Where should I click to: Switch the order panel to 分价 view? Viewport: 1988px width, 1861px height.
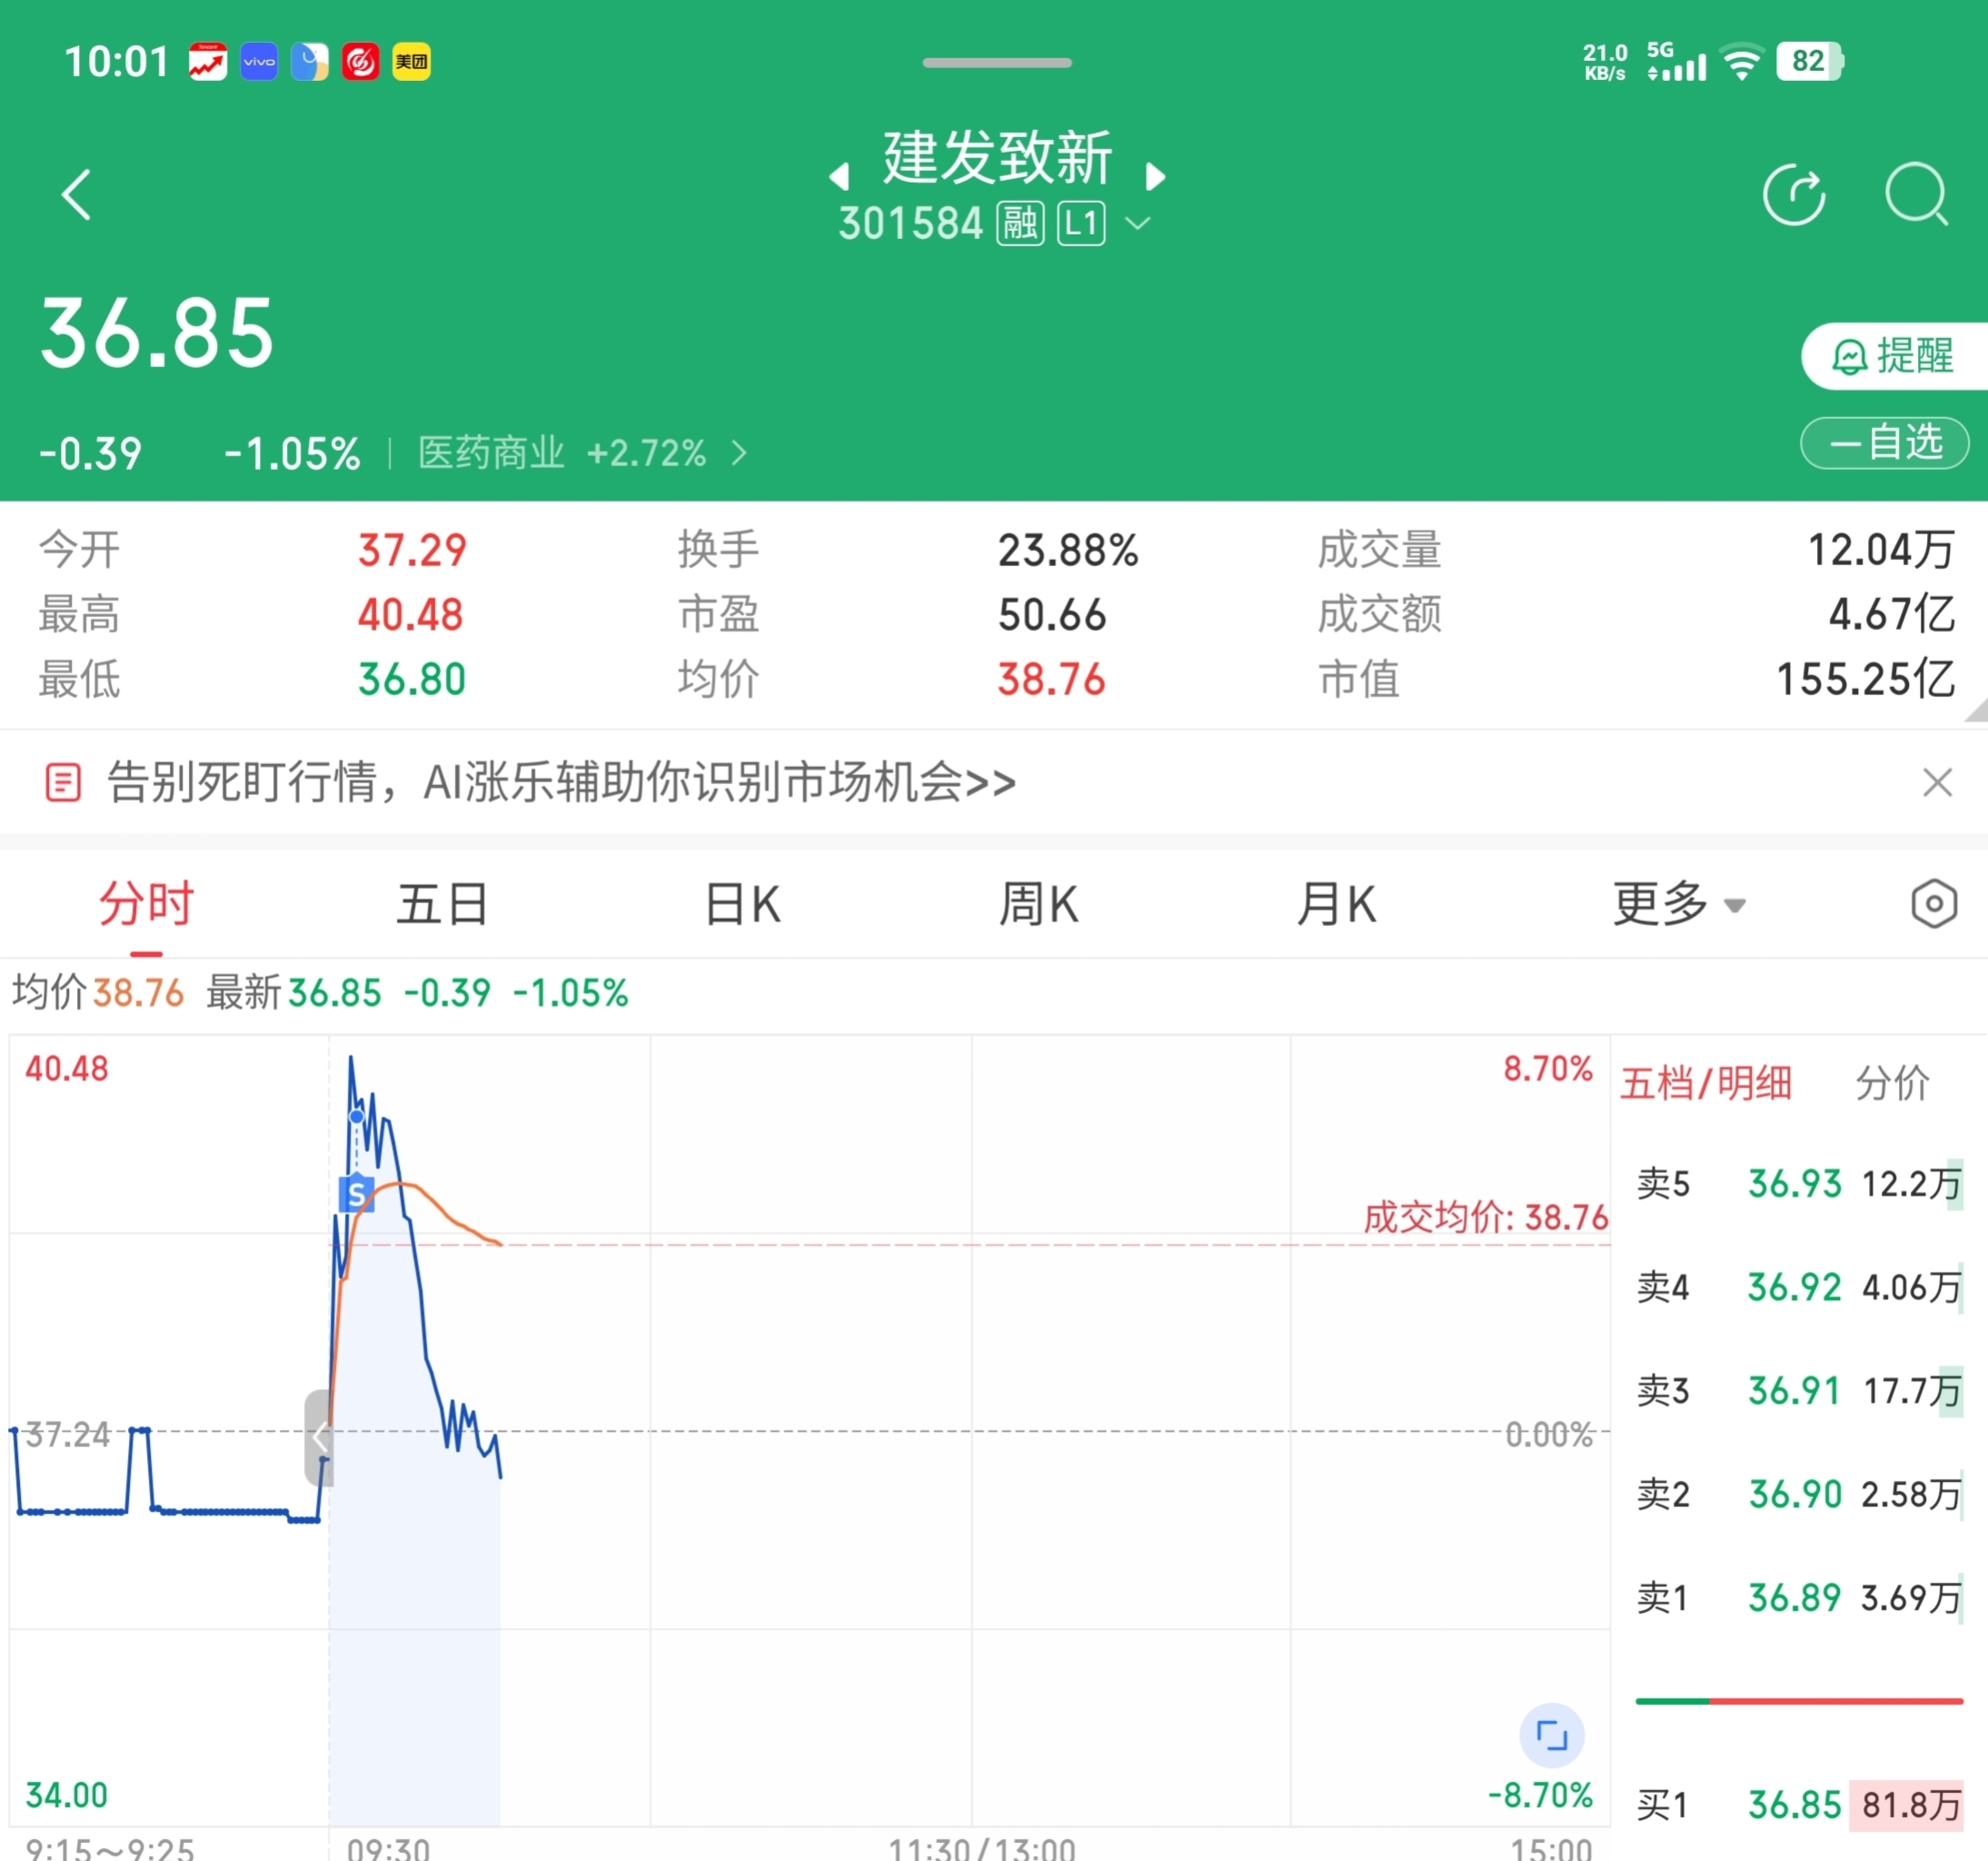1892,1083
